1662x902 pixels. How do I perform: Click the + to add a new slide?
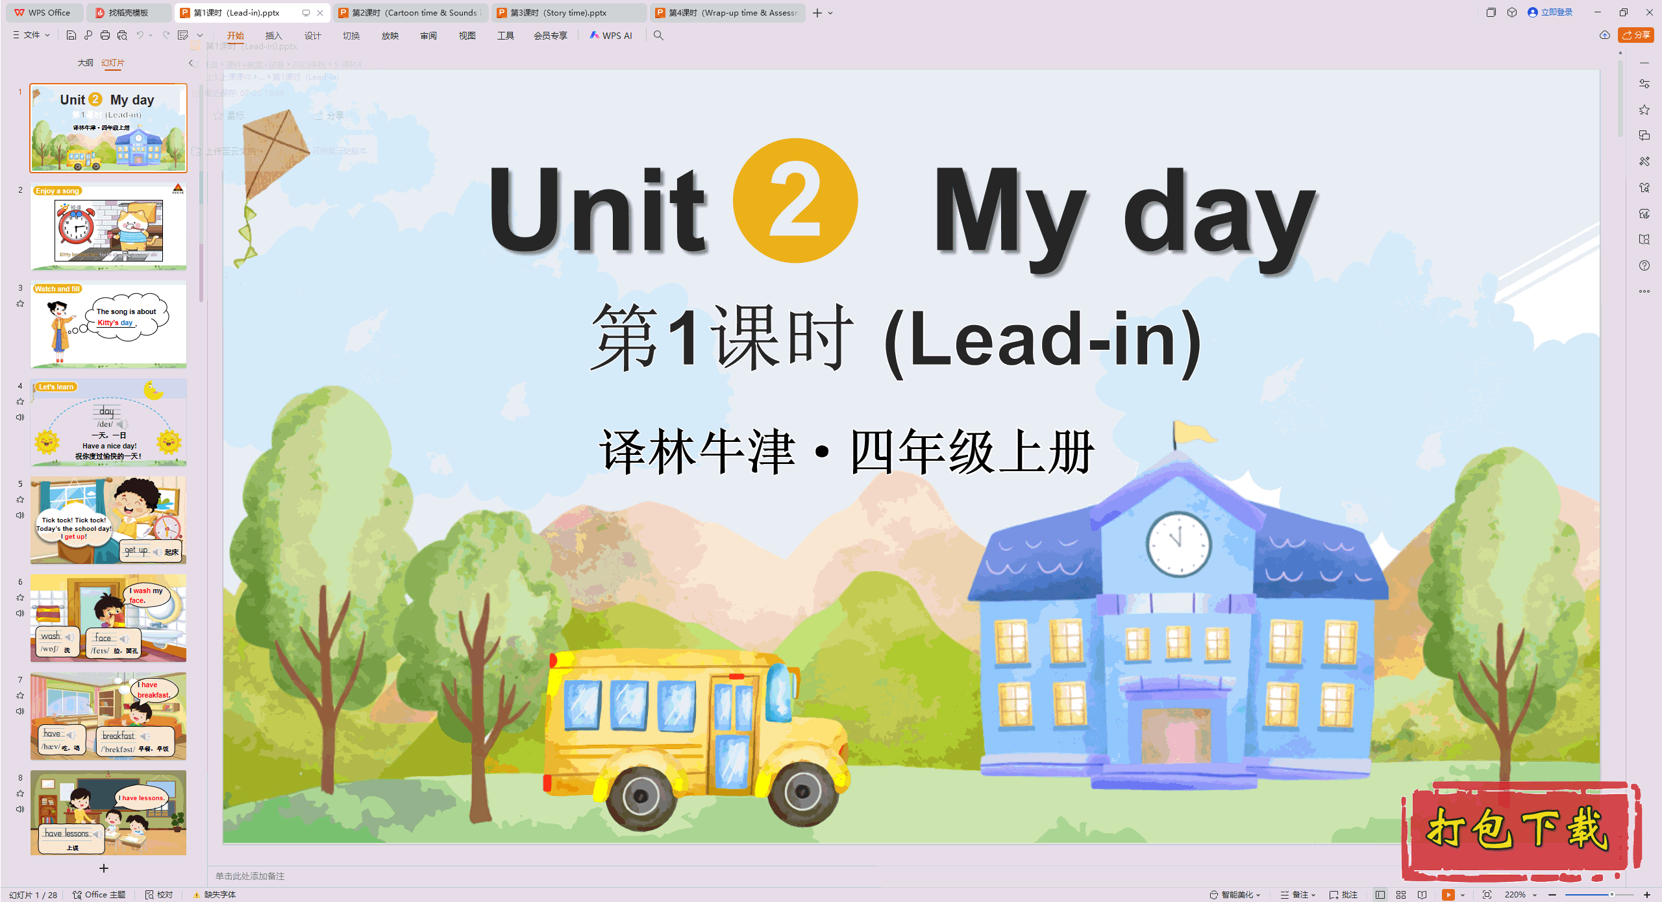pyautogui.click(x=103, y=868)
